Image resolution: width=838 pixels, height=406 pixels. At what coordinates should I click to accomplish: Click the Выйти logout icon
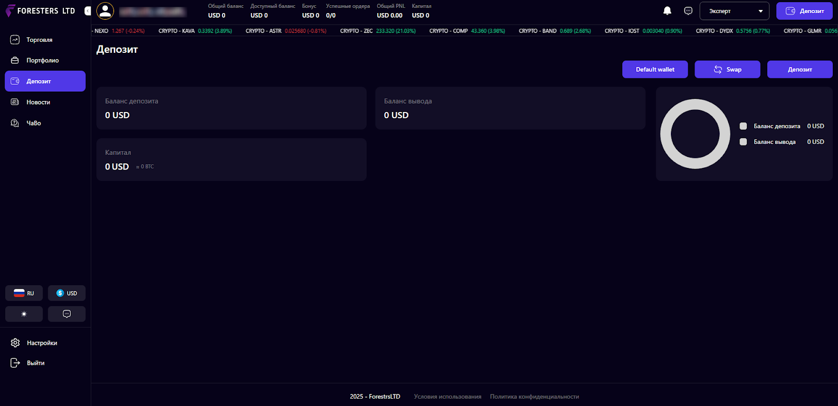coord(16,363)
